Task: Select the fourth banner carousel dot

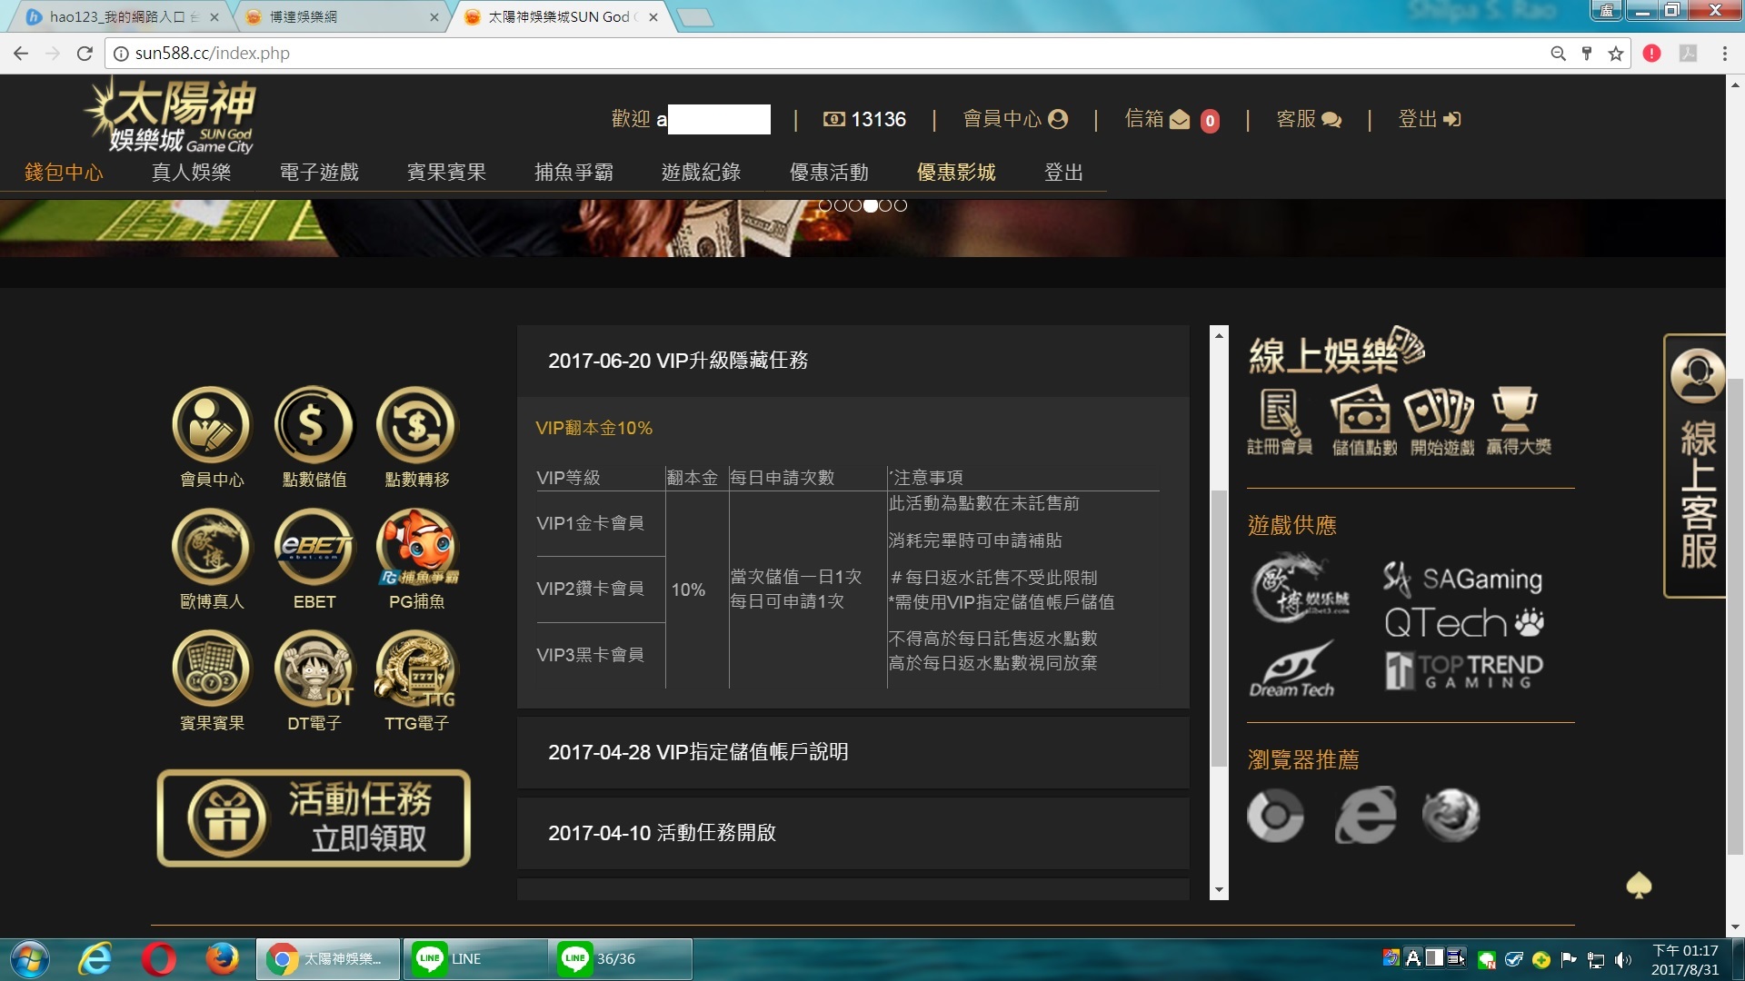Action: (x=871, y=205)
